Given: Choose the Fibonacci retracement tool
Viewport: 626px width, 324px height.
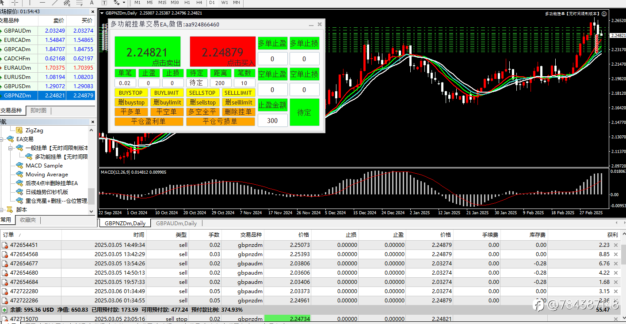Looking at the screenshot, I should tap(80, 3).
